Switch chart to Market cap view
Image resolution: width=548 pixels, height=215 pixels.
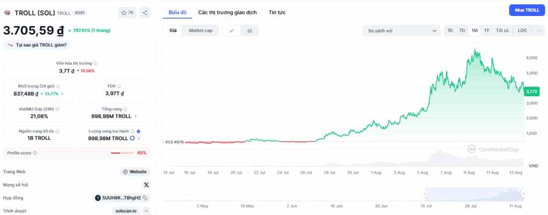pos(201,30)
